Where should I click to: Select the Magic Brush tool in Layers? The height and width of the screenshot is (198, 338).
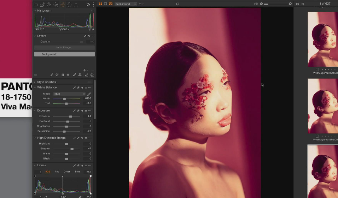(x=57, y=75)
